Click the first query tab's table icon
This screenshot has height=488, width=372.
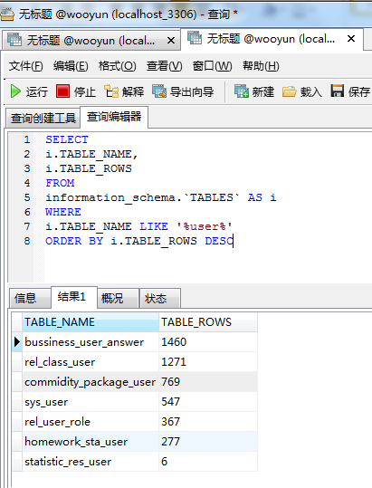14,40
